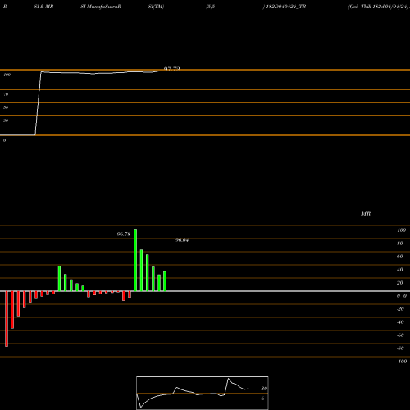Image resolution: width=410 pixels, height=410 pixels.
Task: Click the '(5,5' parameter text in header
Action: click(211, 7)
